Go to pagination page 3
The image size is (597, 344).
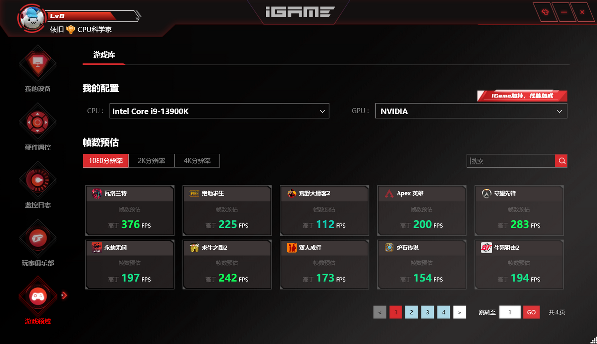(427, 312)
